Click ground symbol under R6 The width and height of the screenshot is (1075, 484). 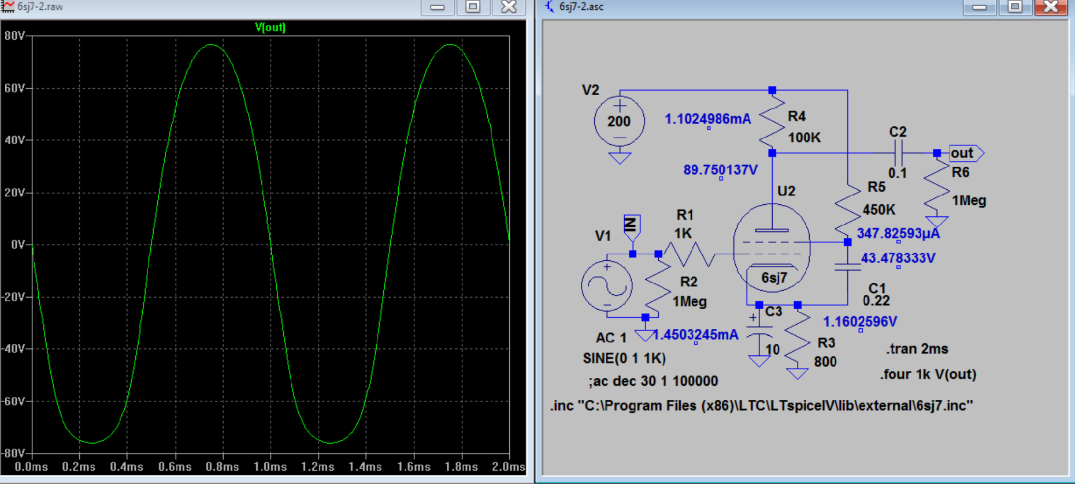(x=937, y=222)
